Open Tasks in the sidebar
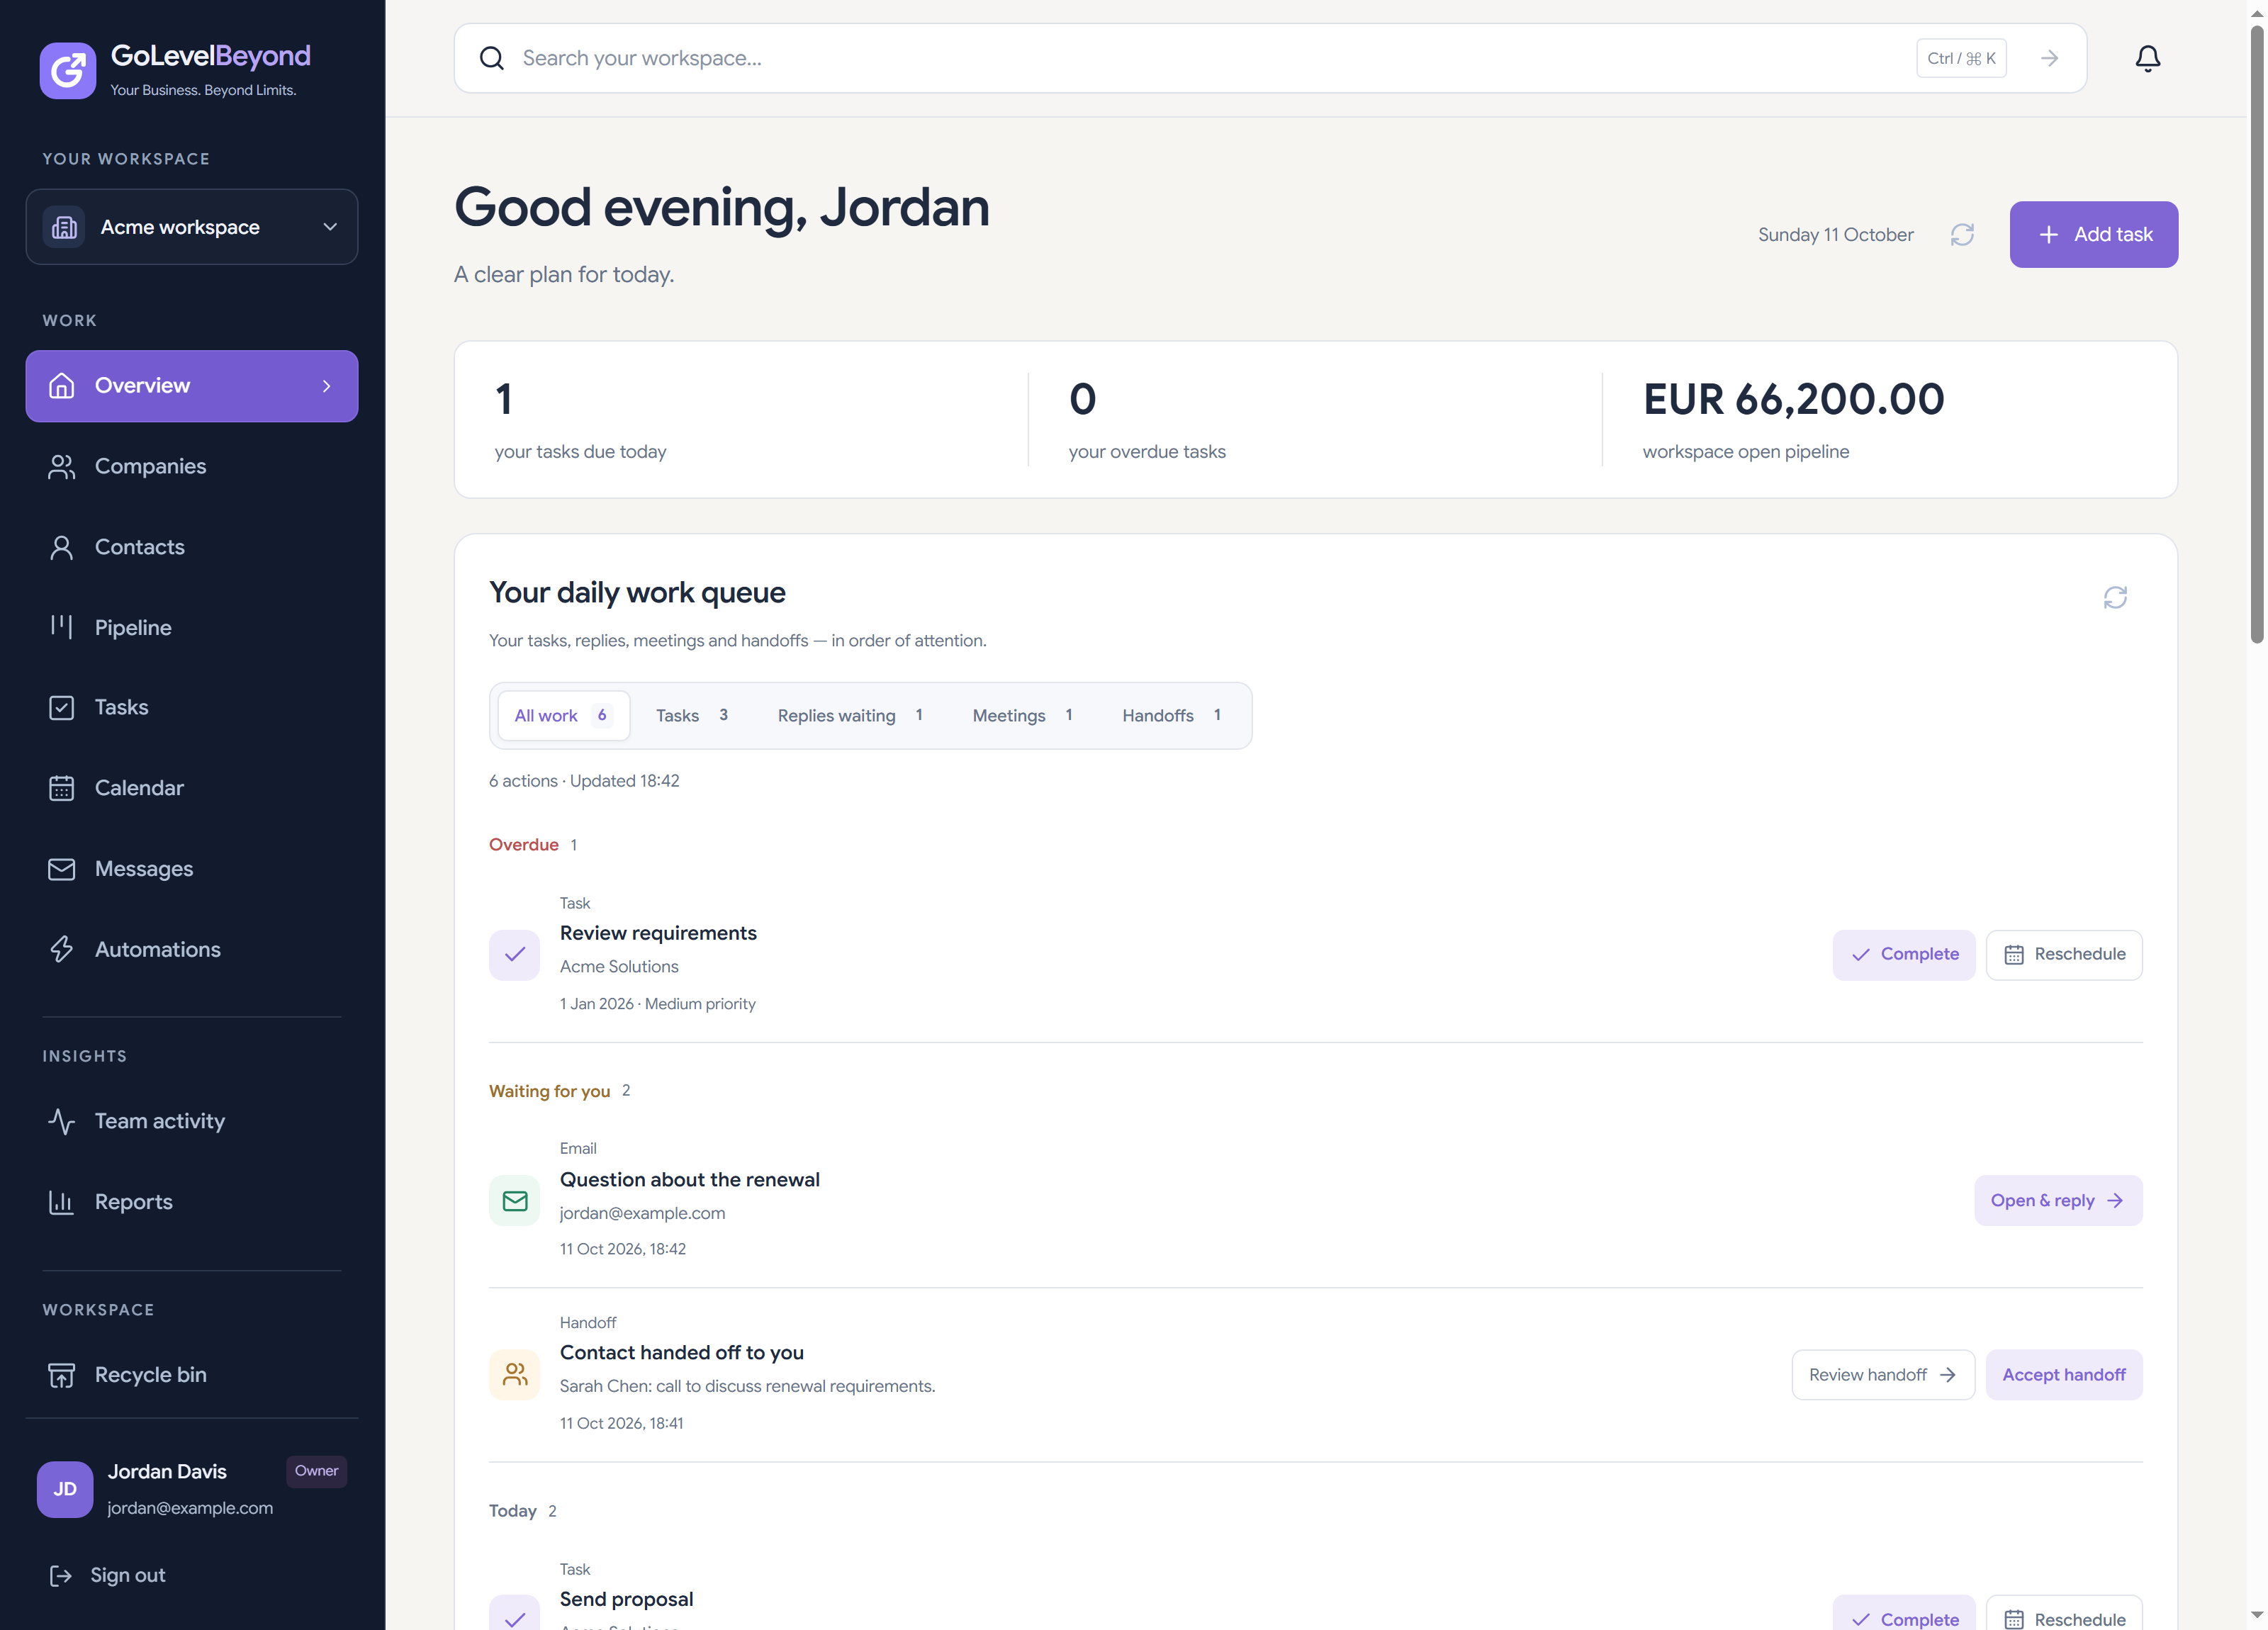Viewport: 2268px width, 1630px height. pyautogui.click(x=192, y=707)
